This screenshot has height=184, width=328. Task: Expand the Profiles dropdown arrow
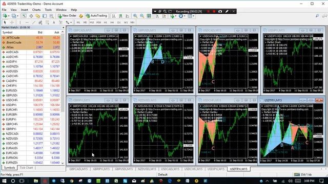click(17, 16)
